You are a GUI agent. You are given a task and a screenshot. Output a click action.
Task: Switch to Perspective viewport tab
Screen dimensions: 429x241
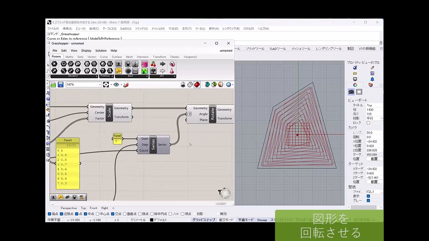click(69, 208)
